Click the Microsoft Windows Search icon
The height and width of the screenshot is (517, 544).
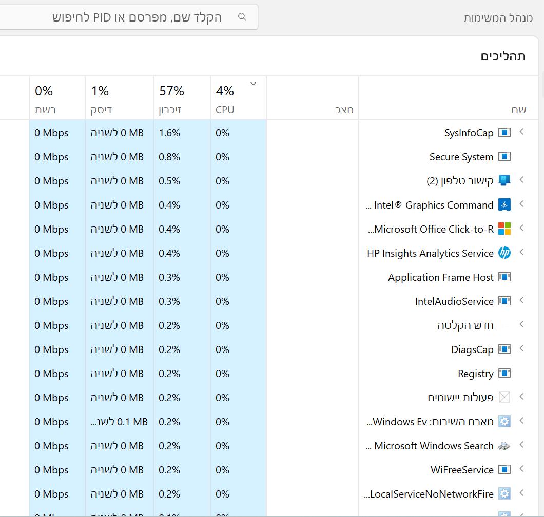tap(504, 446)
